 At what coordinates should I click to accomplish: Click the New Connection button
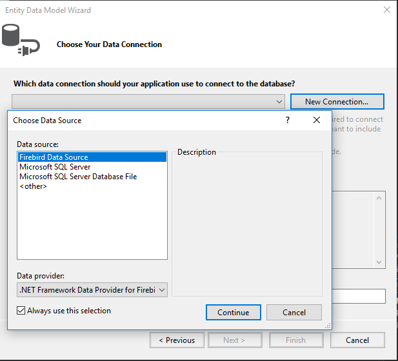click(337, 102)
